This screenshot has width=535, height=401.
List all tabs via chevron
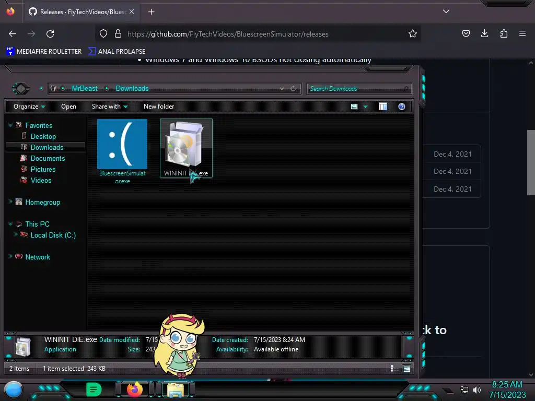(x=446, y=11)
